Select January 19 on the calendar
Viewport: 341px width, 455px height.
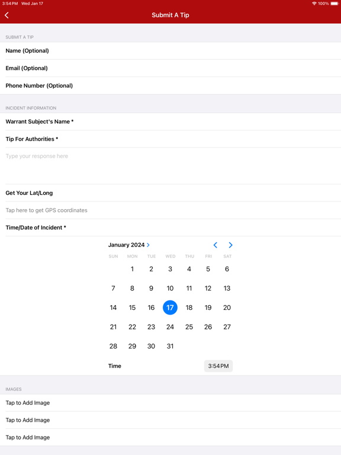point(208,307)
